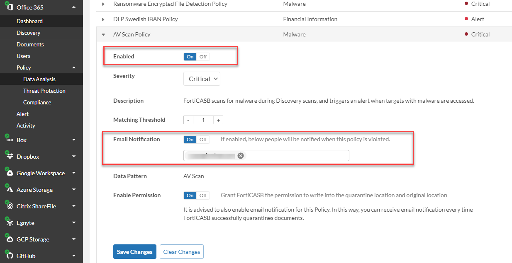Click the Box service icon

pos(10,140)
